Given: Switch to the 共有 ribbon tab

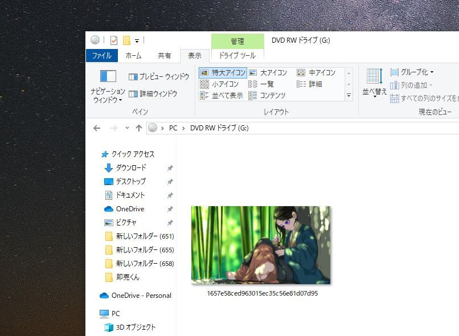Looking at the screenshot, I should [x=164, y=56].
